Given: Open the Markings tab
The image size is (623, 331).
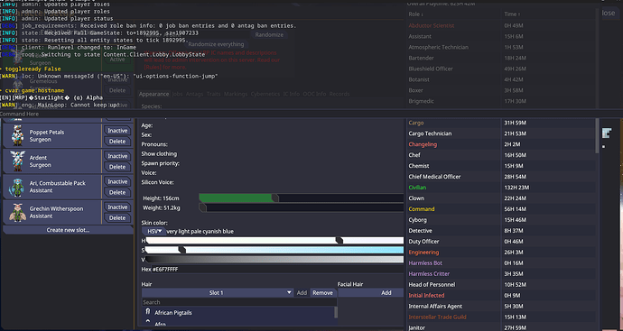Looking at the screenshot, I should tap(236, 94).
